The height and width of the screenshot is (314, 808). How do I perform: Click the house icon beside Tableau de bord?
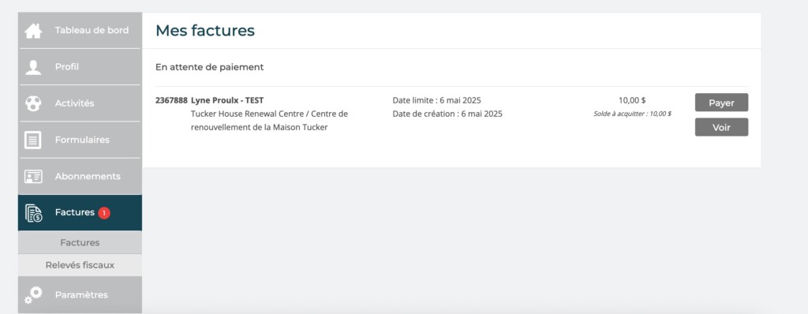coord(33,31)
